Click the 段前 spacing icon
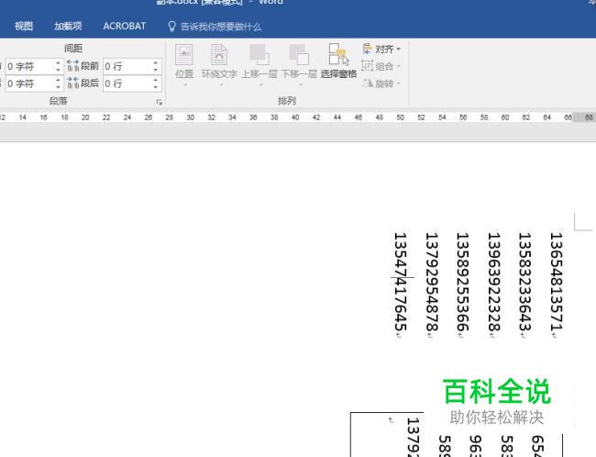This screenshot has width=596, height=457. pyautogui.click(x=73, y=66)
